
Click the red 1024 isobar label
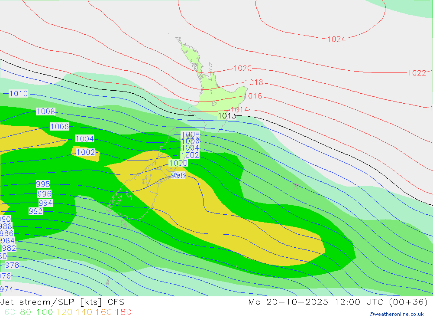pyautogui.click(x=336, y=39)
